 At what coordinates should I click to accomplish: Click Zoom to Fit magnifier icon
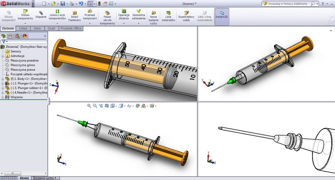[x=89, y=106]
